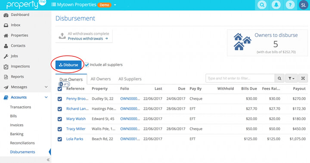
Task: Open the filter funnel dropdown
Action: pos(291,78)
